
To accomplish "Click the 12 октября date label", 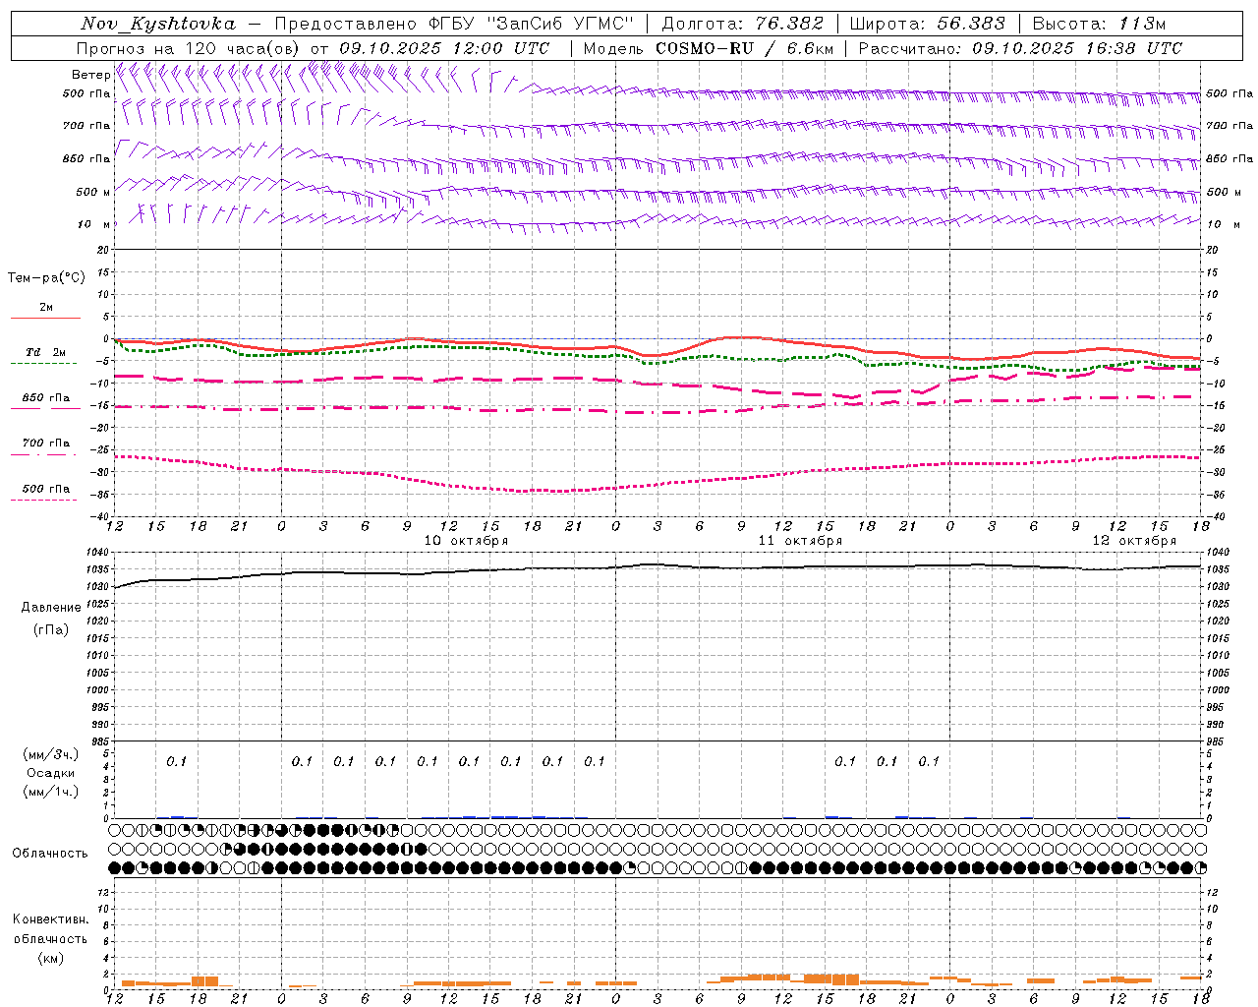I will click(1134, 541).
